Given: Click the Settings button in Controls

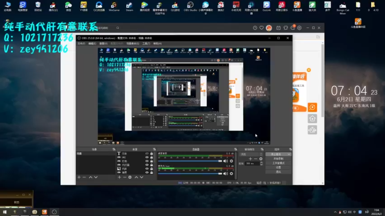Looking at the screenshot, I should pos(279,168).
